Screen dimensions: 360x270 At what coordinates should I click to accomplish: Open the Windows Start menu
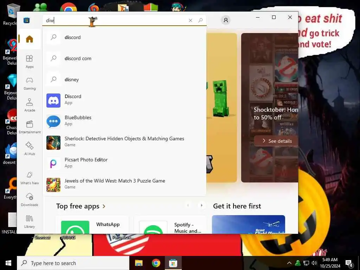pos(8,263)
